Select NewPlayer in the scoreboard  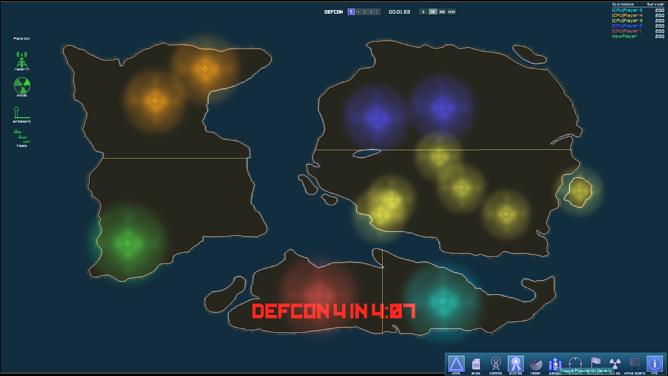coord(625,36)
